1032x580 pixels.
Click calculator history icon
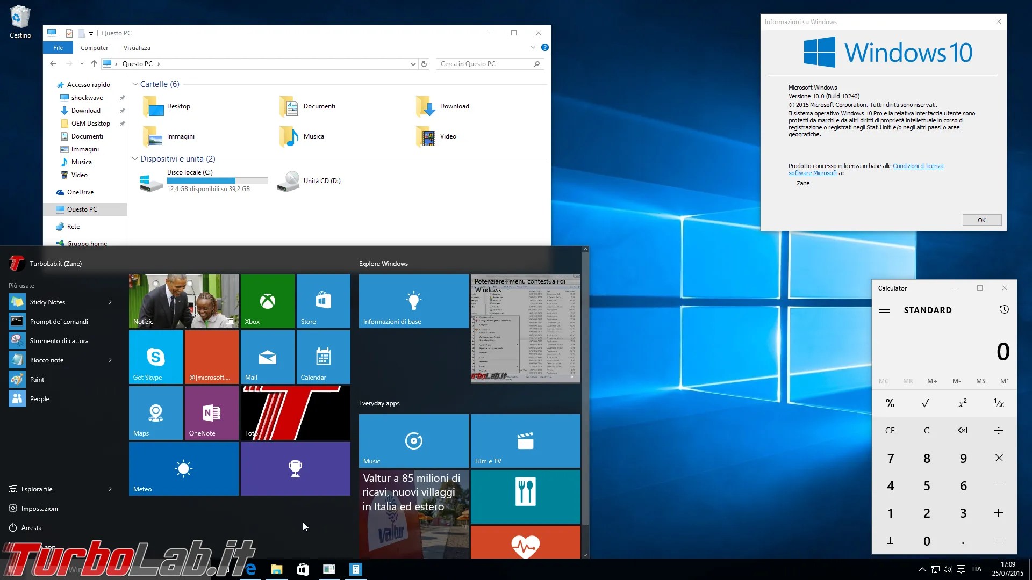point(1004,310)
